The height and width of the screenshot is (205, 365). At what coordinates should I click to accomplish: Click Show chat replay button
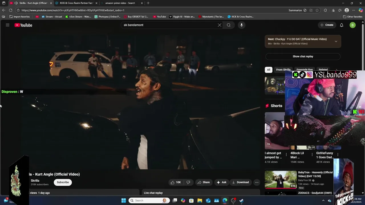tap(303, 56)
